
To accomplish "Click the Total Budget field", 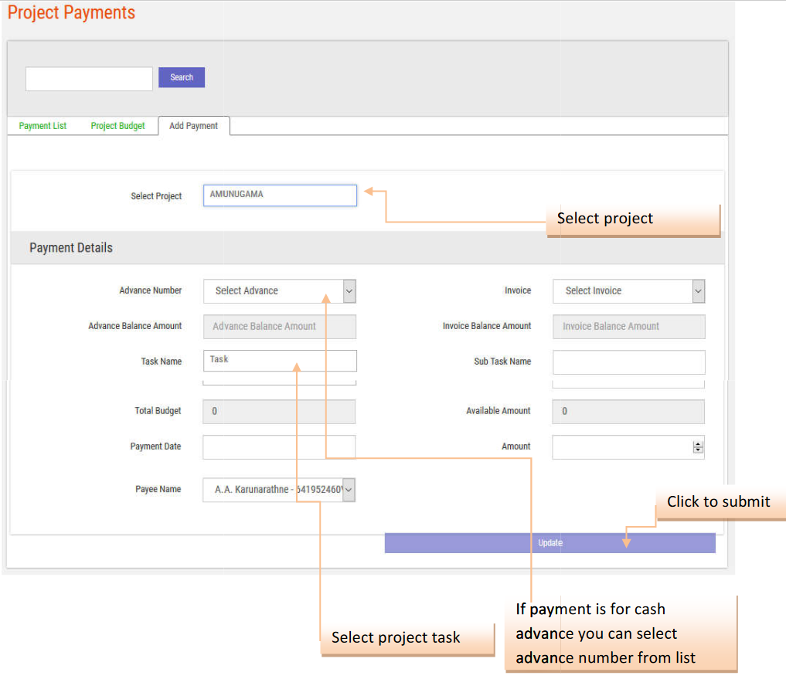I will point(279,412).
